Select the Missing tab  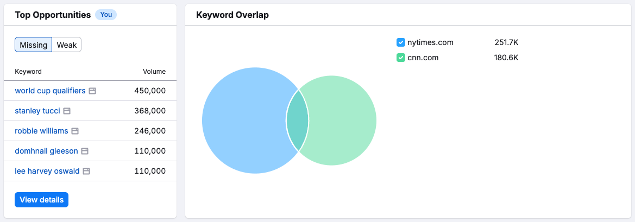click(x=34, y=45)
